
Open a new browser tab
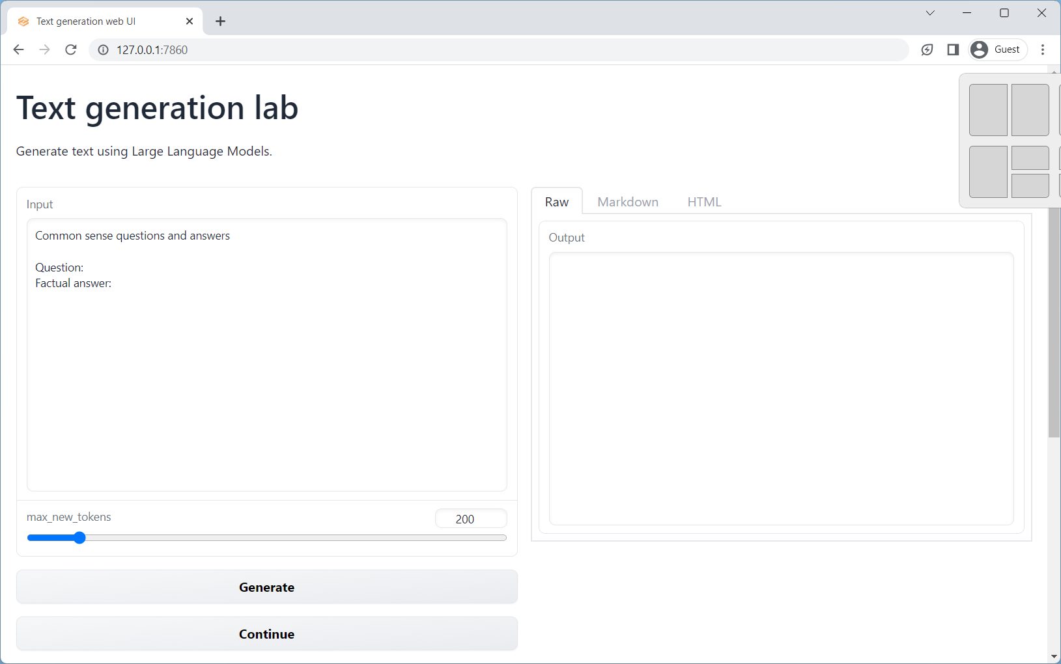(x=220, y=21)
